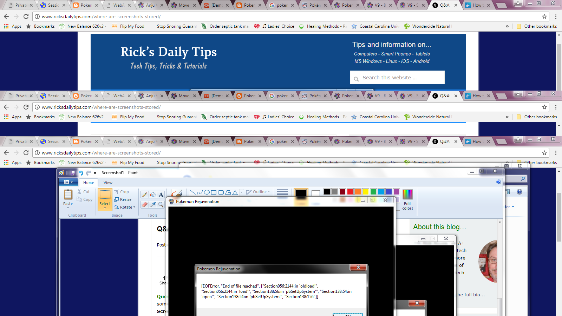Choose the Curve shape in Paint
The image size is (562, 316).
pos(200,192)
